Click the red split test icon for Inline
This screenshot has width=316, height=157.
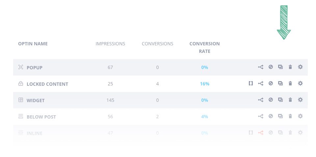261,133
